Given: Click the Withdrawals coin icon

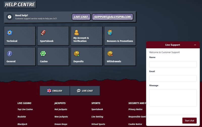Looking at the screenshot, I should [110, 54].
